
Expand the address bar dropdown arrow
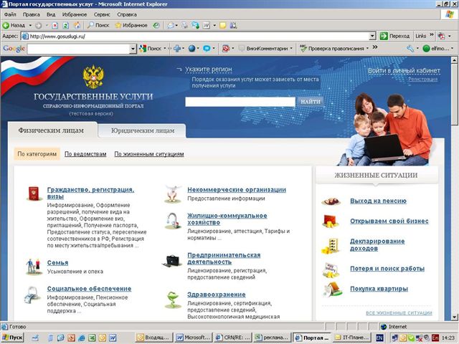pyautogui.click(x=372, y=36)
